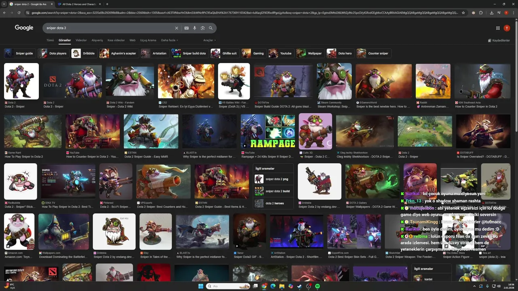The image size is (518, 291).
Task: Filter images by Ghillie suit chip
Action: click(224, 53)
